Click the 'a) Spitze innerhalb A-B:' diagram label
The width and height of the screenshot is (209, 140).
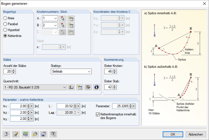160,13
